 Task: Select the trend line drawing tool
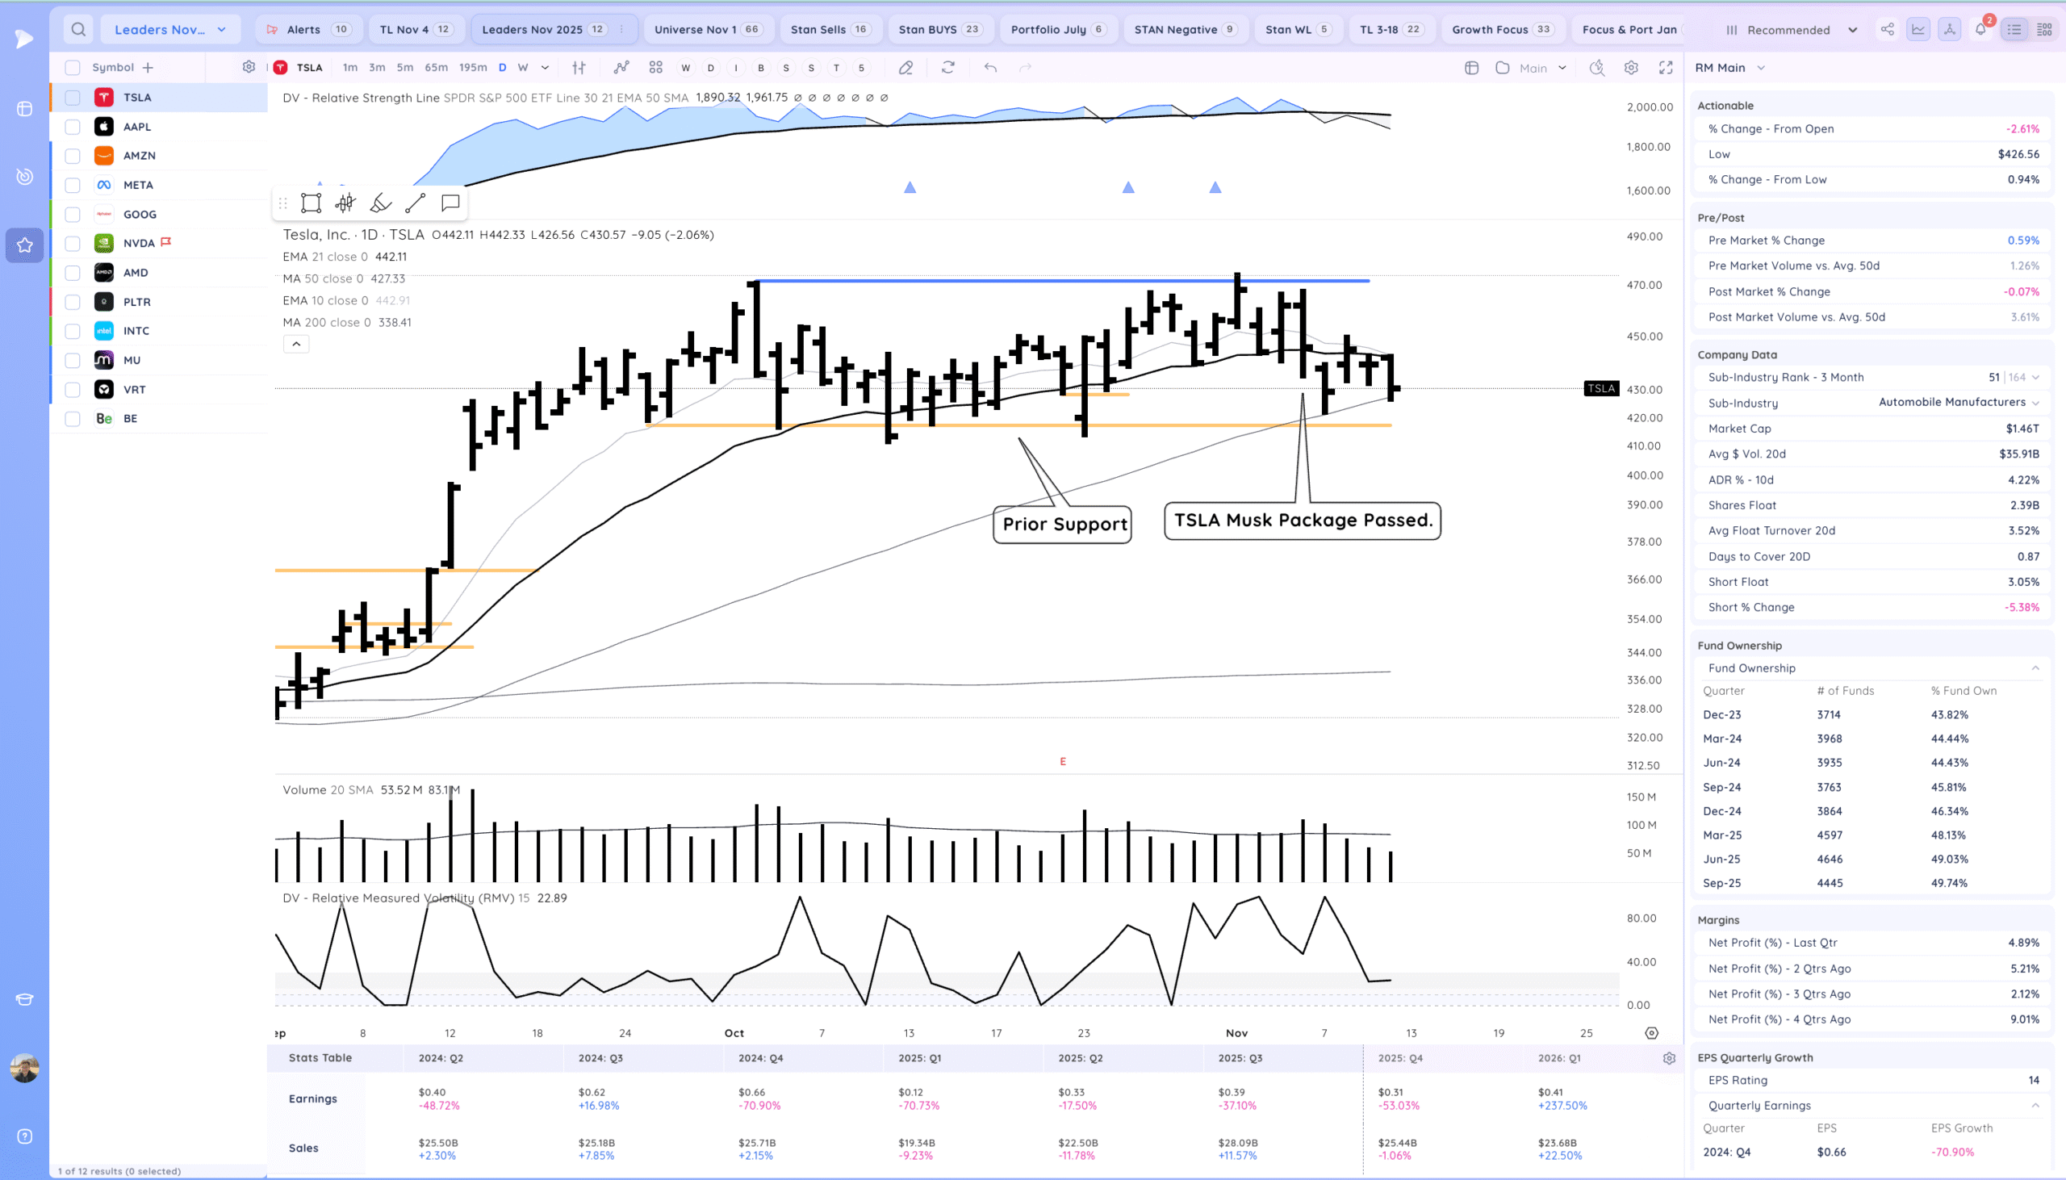tap(415, 203)
